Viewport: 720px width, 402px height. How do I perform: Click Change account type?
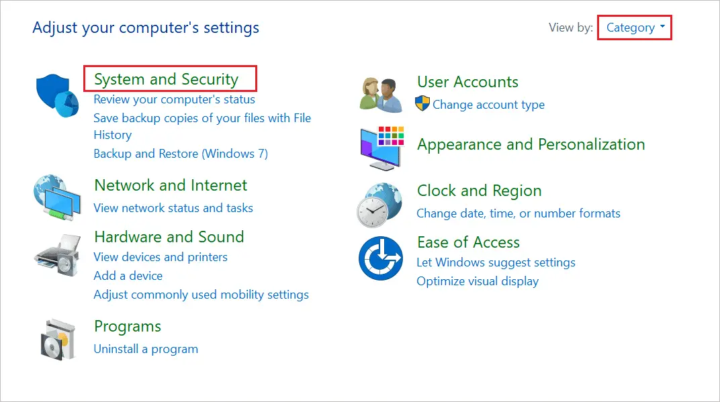[x=489, y=105]
